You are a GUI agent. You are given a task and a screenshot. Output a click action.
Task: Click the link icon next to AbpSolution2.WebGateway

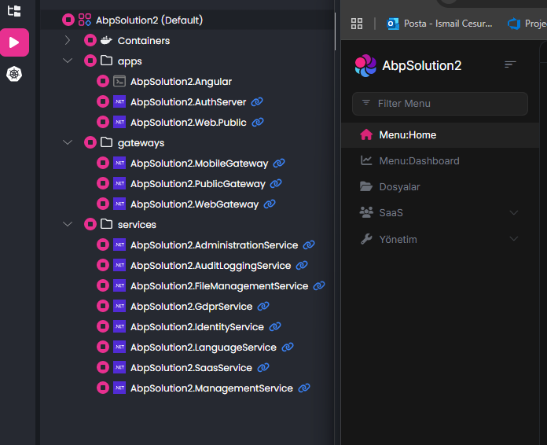[270, 204]
